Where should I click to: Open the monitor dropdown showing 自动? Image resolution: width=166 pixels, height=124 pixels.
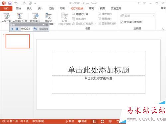point(139,16)
